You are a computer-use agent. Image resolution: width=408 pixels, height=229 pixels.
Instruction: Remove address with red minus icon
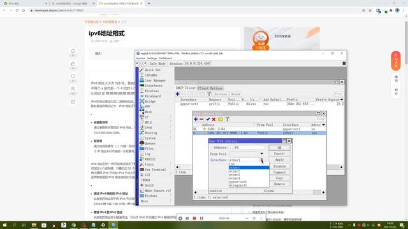point(201,119)
